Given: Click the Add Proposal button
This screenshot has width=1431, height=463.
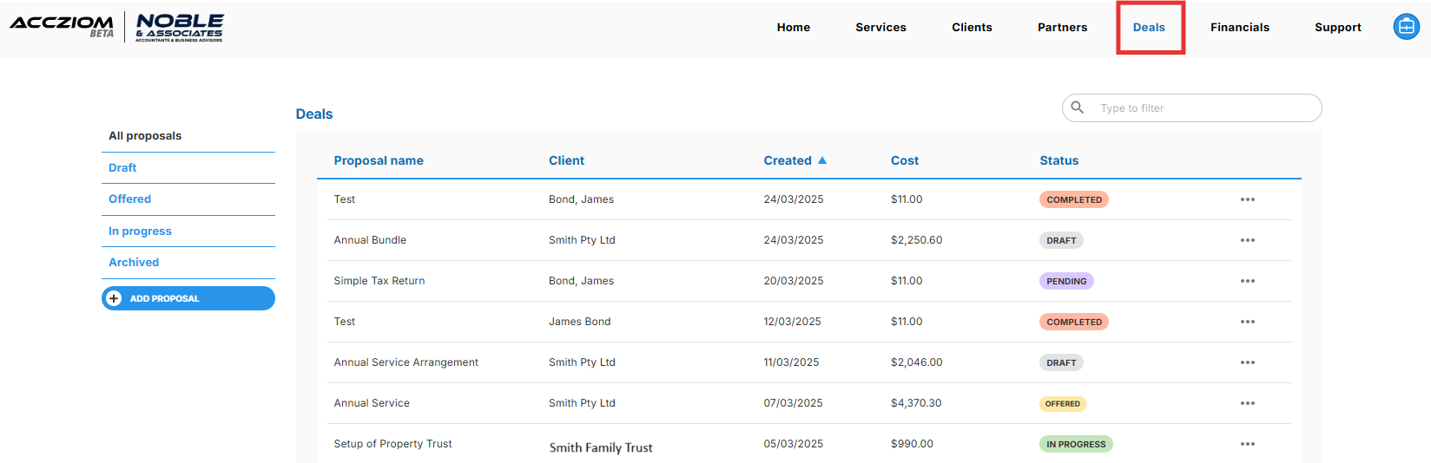Looking at the screenshot, I should (x=188, y=298).
